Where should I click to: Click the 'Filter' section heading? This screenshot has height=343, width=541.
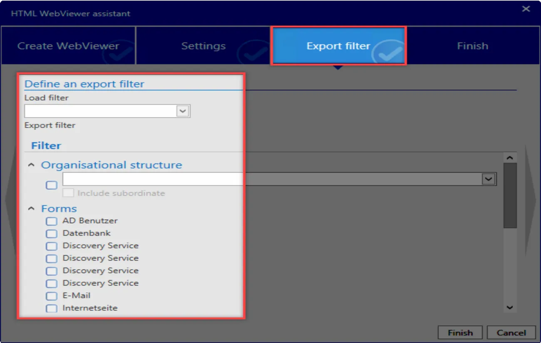pyautogui.click(x=46, y=146)
